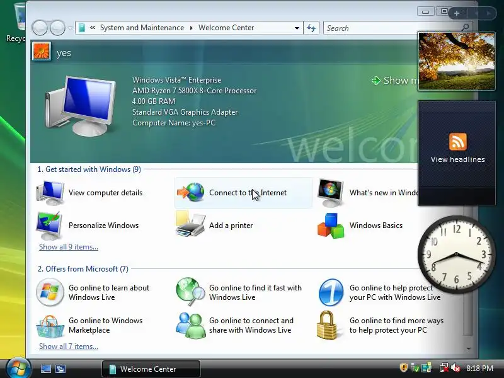504x378 pixels.
Task: Open the Connect to the Internet globe icon
Action: coord(191,192)
